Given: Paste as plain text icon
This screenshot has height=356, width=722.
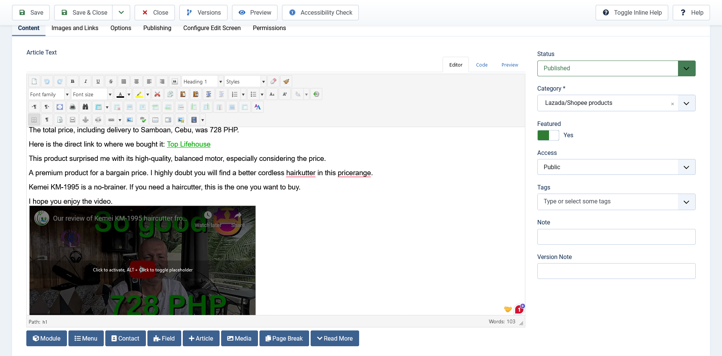Looking at the screenshot, I should [x=196, y=94].
